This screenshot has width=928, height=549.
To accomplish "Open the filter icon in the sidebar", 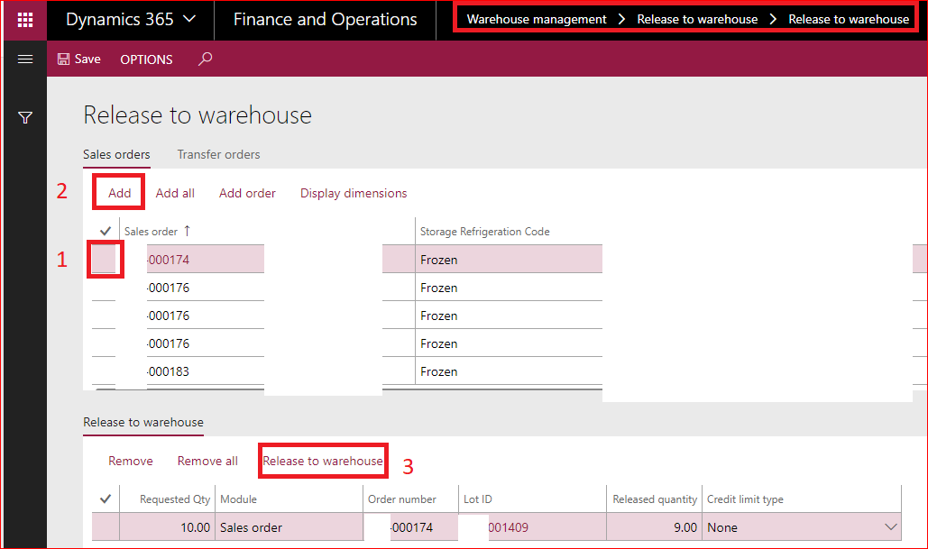I will point(24,117).
